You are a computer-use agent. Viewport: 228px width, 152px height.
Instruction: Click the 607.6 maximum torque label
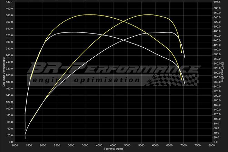(x=217, y=2)
